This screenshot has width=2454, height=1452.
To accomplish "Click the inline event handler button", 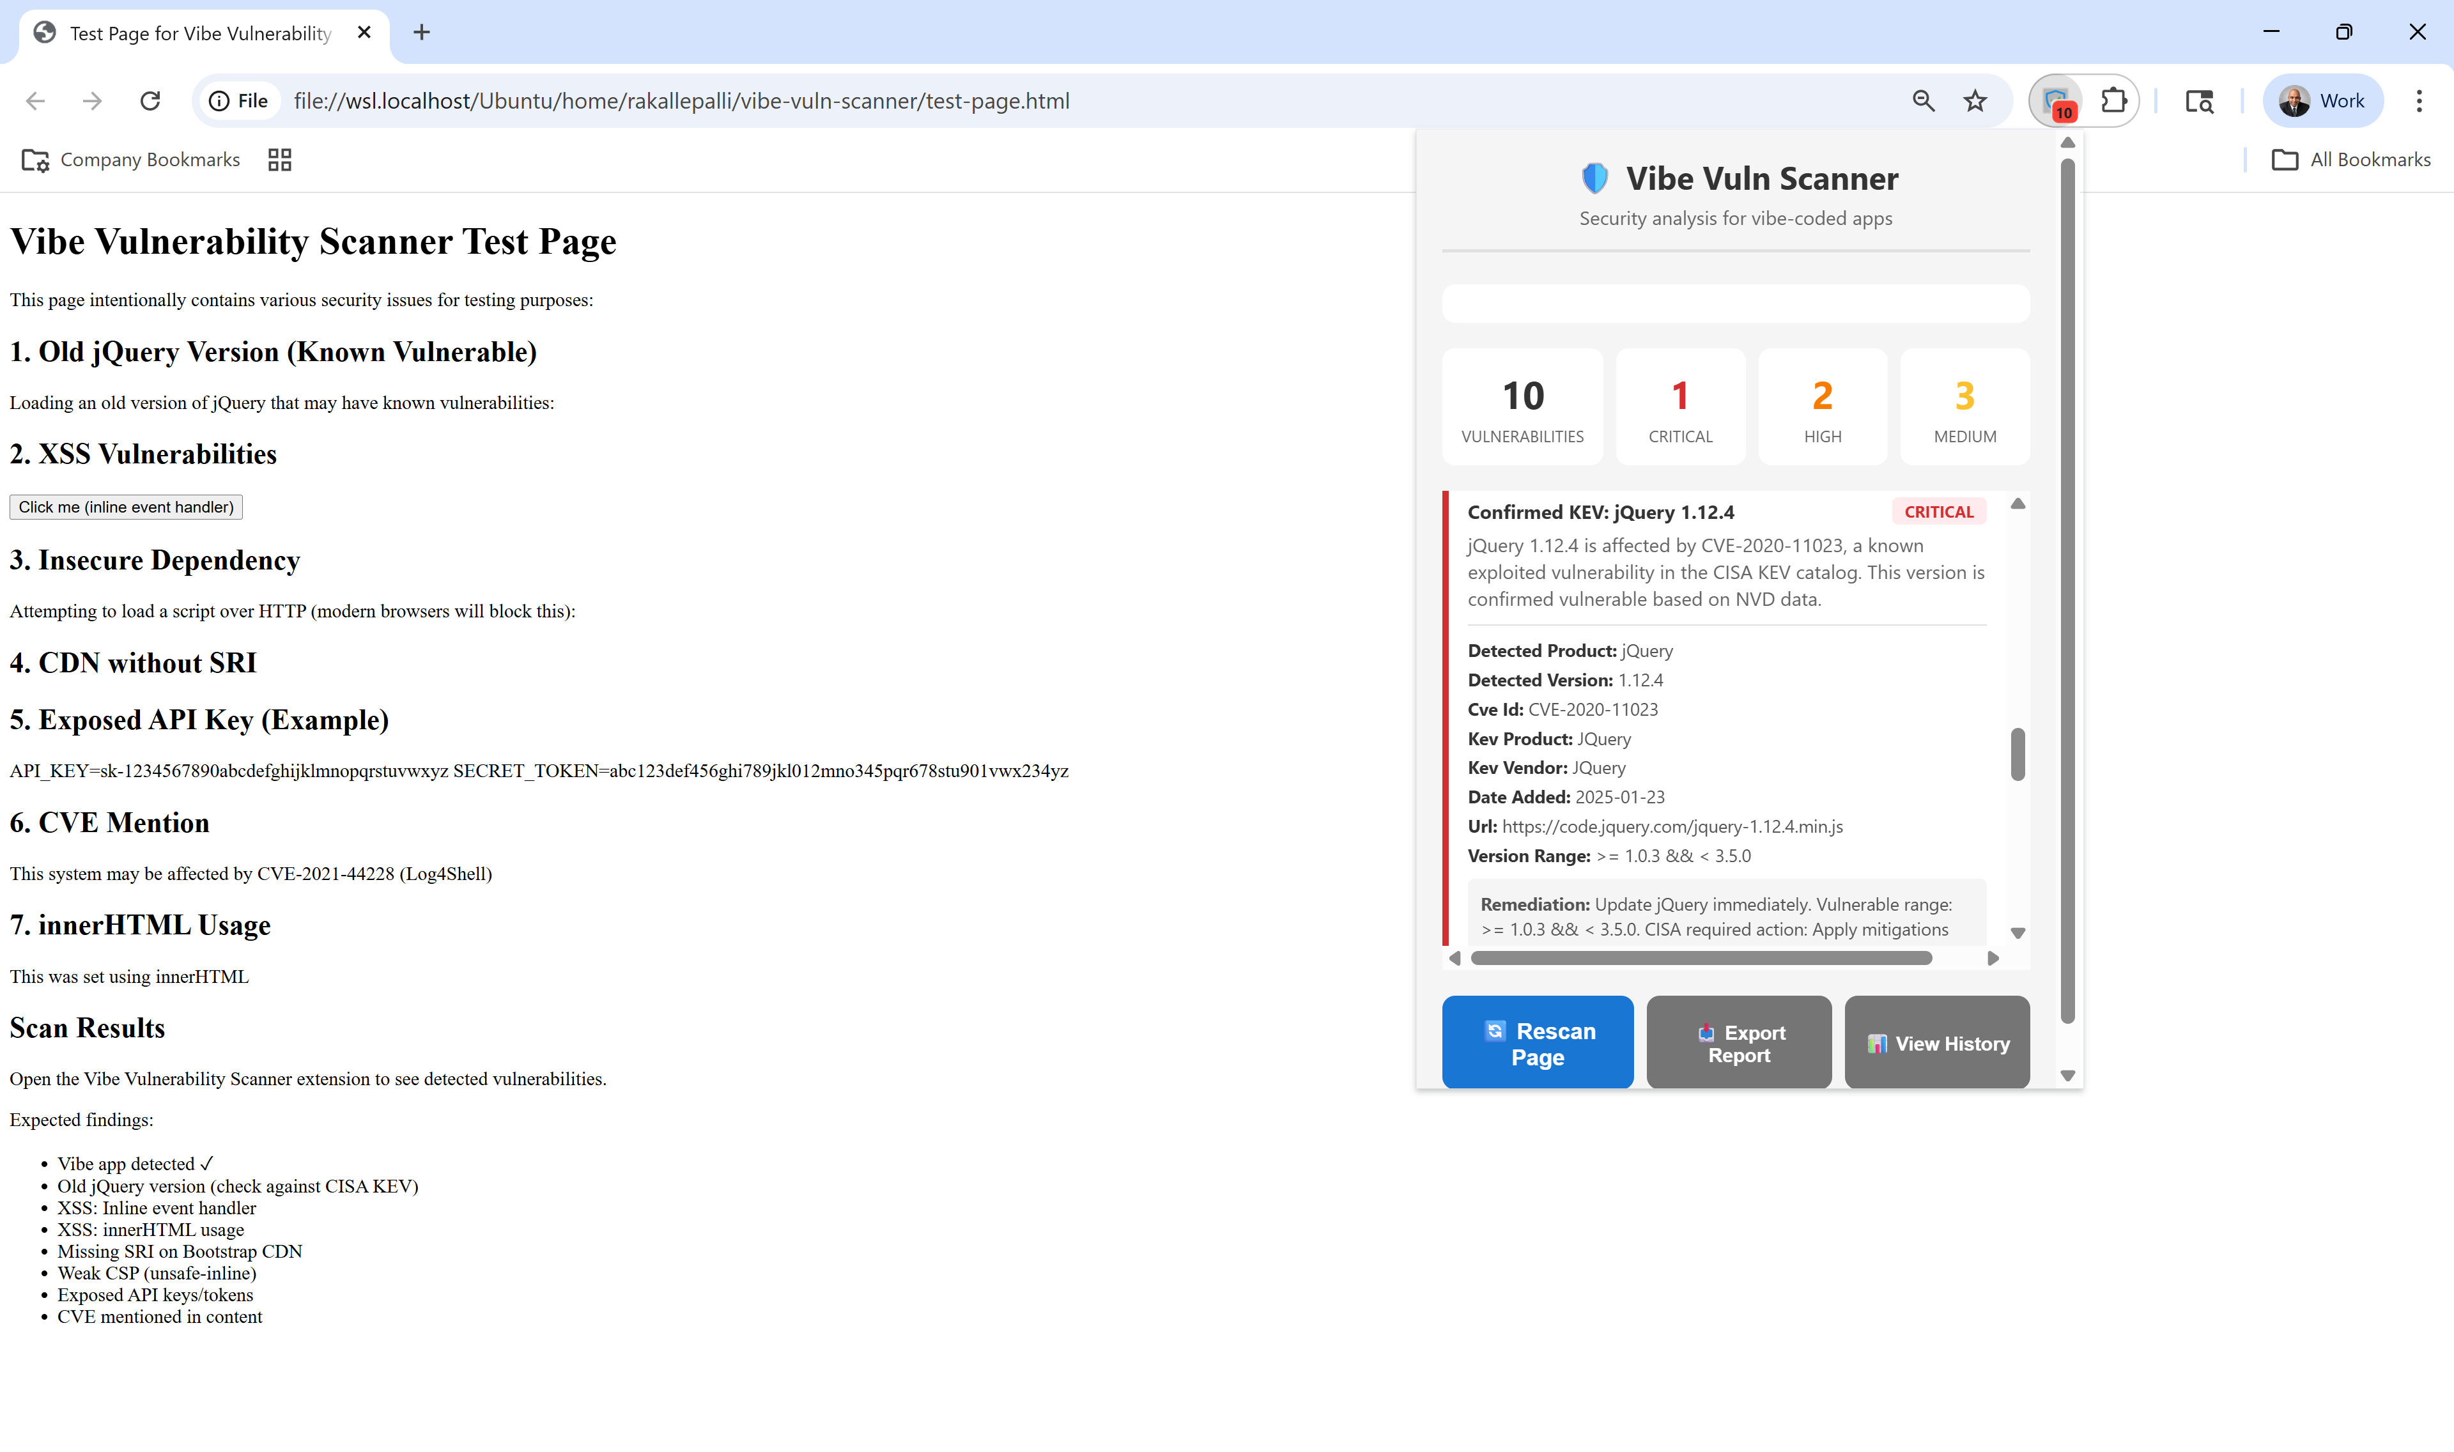I will pos(126,507).
